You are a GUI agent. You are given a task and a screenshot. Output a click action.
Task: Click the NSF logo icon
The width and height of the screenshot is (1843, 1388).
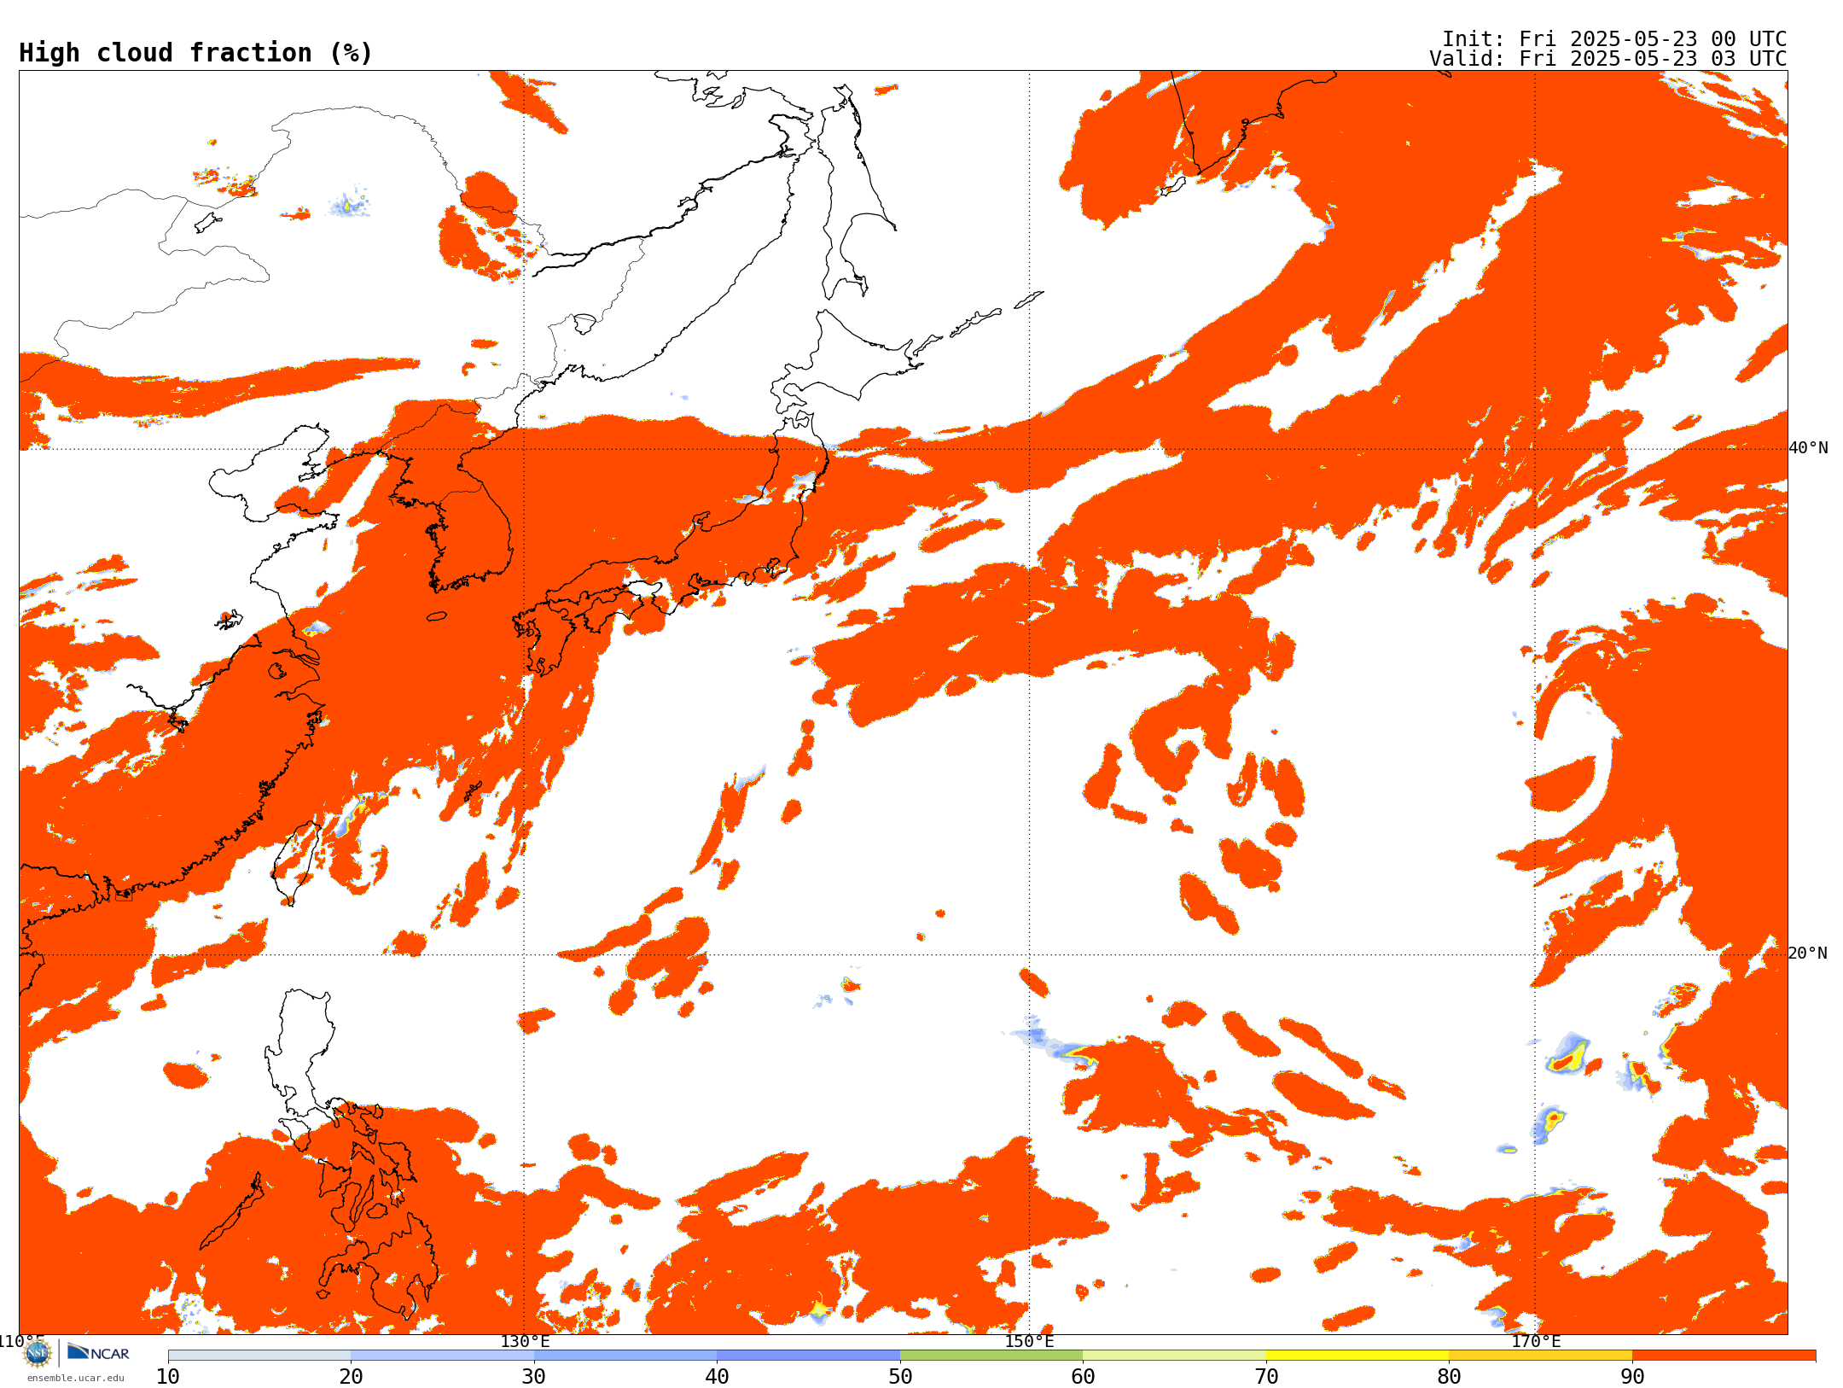[x=38, y=1353]
